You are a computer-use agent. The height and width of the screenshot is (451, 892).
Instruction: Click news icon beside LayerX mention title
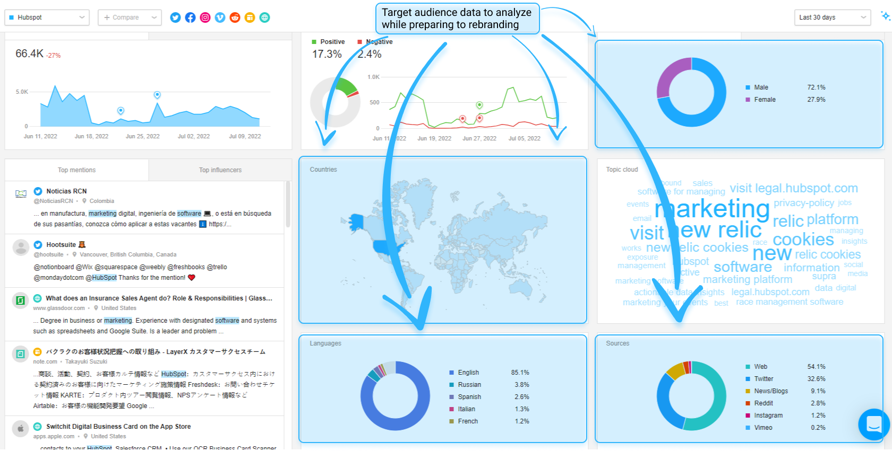[x=37, y=352]
